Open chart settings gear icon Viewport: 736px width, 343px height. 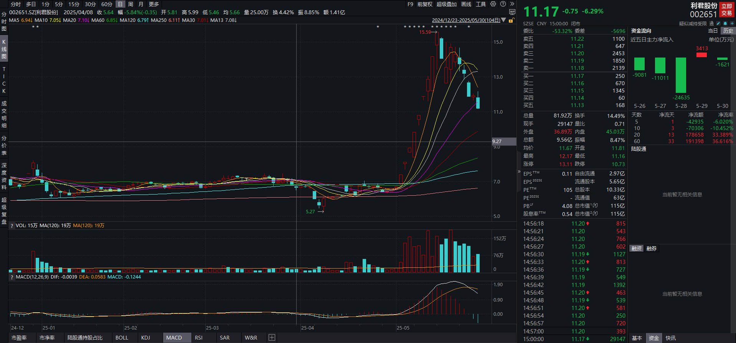[493, 4]
